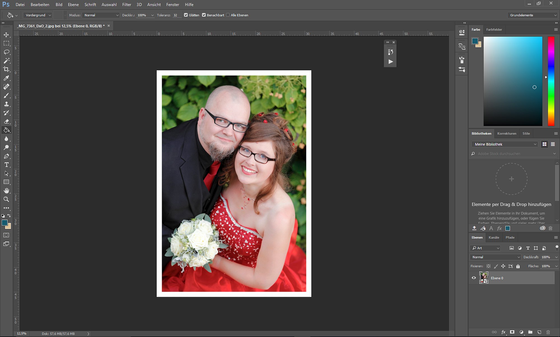Click the Toleranz input field
This screenshot has width=560, height=337.
point(176,15)
